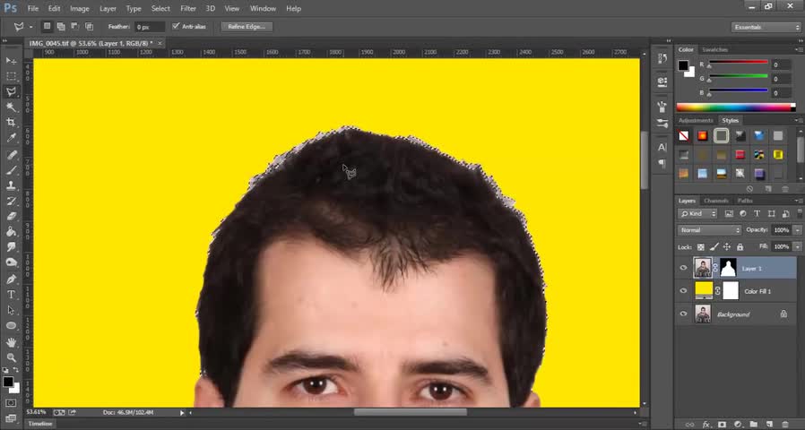Select the Horizontal Type tool
Image resolution: width=805 pixels, height=430 pixels.
tap(11, 295)
